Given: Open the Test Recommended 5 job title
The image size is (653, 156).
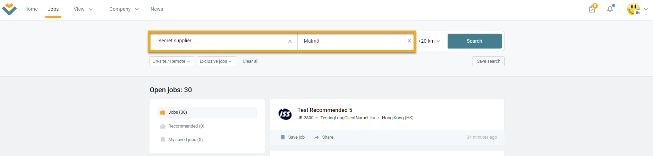Looking at the screenshot, I should [x=325, y=110].
